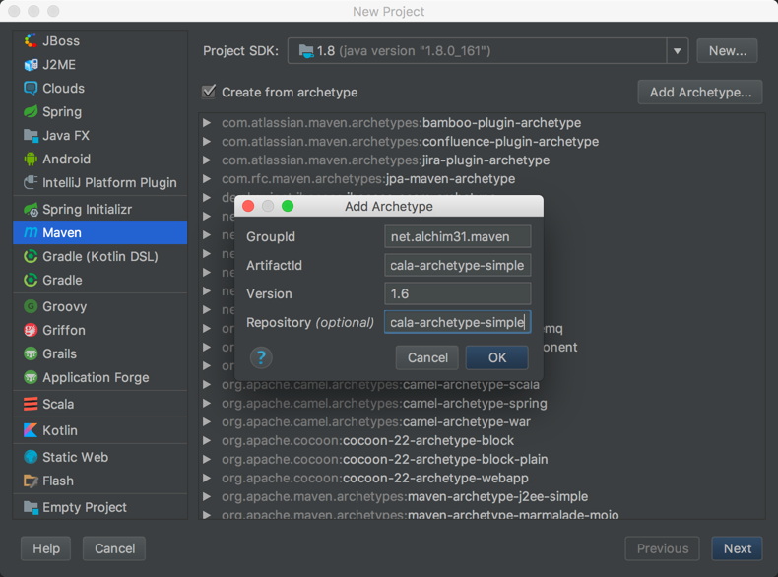The image size is (778, 577).
Task: Expand the jpa-maven-archetype row
Action: (x=207, y=178)
